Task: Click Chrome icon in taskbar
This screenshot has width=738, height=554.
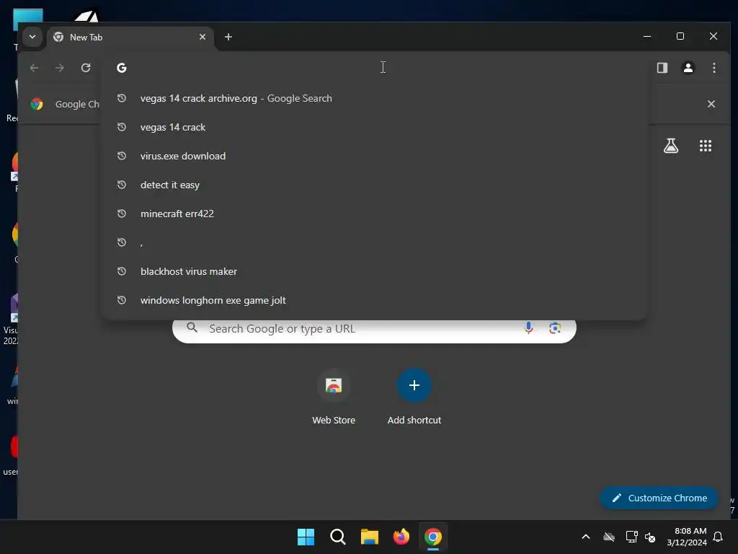Action: pyautogui.click(x=433, y=537)
